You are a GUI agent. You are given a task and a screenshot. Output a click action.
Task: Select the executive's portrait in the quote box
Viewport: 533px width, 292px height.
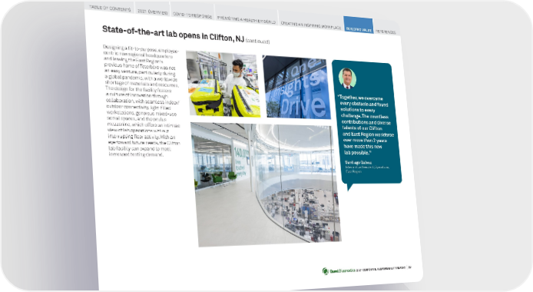347,78
